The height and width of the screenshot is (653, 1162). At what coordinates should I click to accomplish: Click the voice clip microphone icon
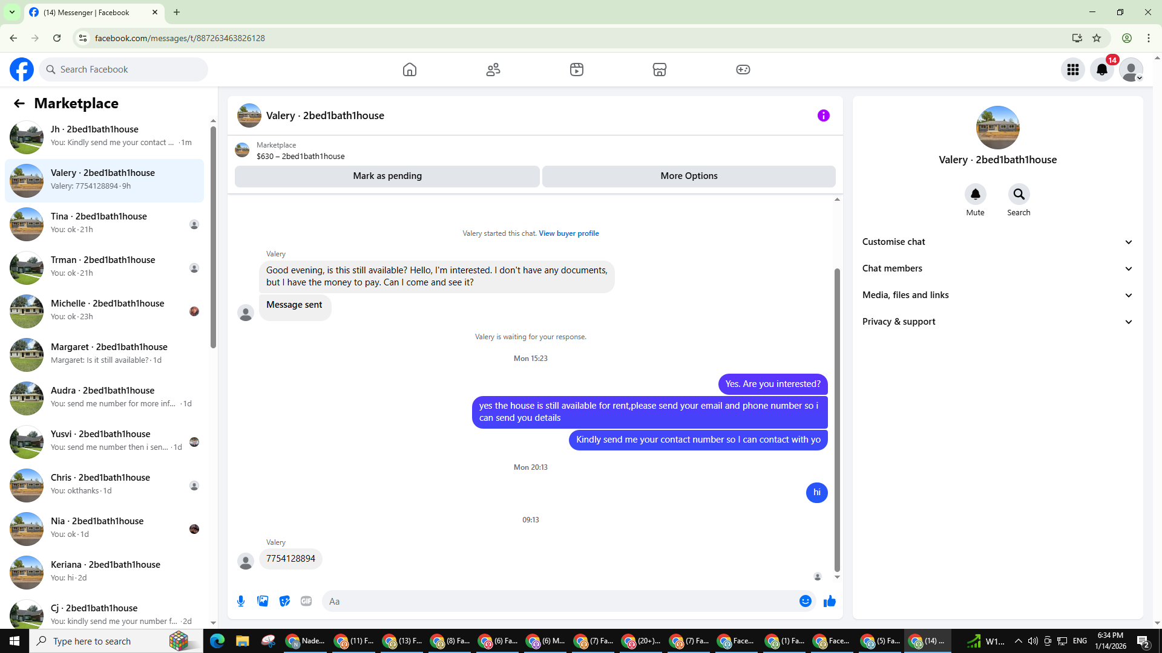coord(241,601)
